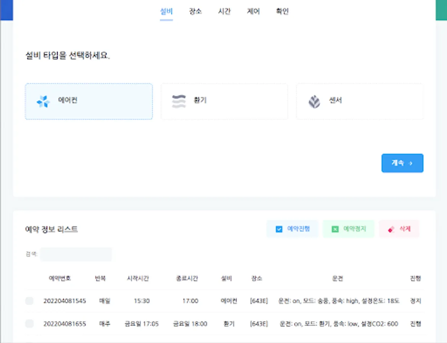Image resolution: width=447 pixels, height=343 pixels.
Task: Check the box for reservation 202204081545
Action: point(29,301)
